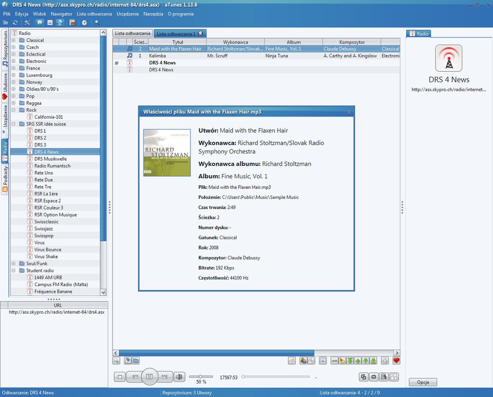The image size is (493, 397).
Task: Click the dice icon below the playlist
Action: coord(385,361)
